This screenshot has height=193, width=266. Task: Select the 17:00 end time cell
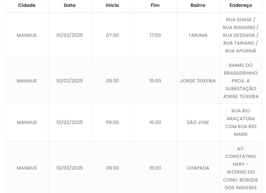[x=155, y=35]
